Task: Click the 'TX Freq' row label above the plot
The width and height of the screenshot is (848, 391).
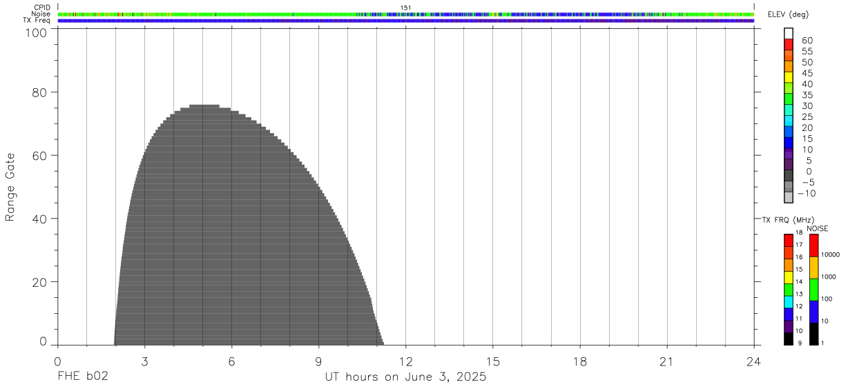Action: (37, 21)
